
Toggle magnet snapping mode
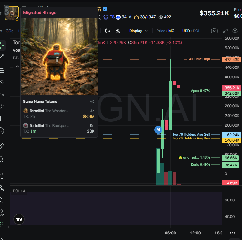click(x=2, y=175)
